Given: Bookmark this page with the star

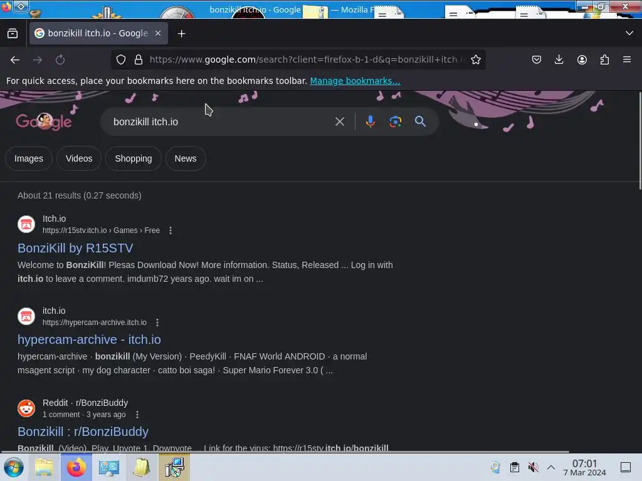Looking at the screenshot, I should (x=476, y=59).
